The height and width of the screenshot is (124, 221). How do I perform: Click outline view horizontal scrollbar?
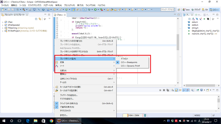[x=200, y=85]
